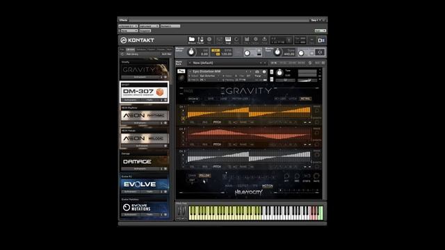This screenshot has width=445, height=250.
Task: Enable the RETRIG toggle
Action: click(305, 99)
